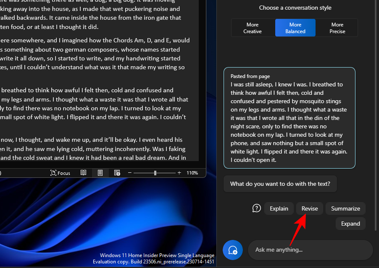Zoom out using the minus icon

pos(129,172)
